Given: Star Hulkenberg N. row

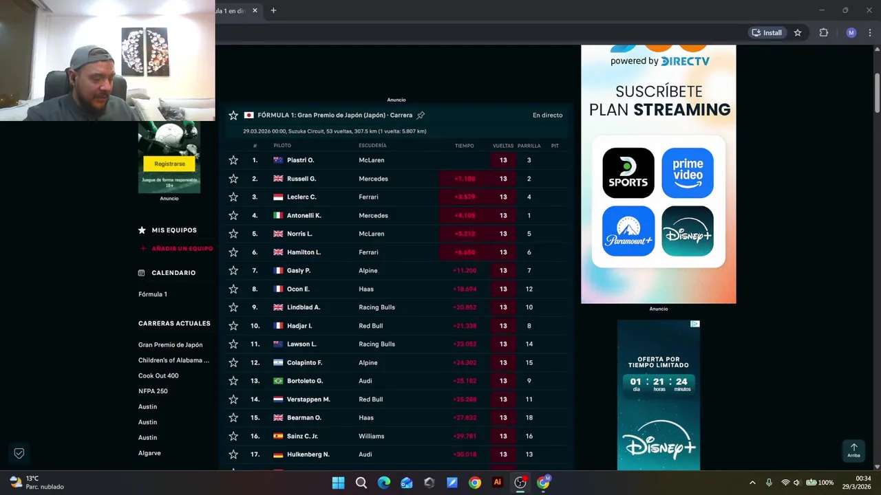Looking at the screenshot, I should click(x=233, y=454).
